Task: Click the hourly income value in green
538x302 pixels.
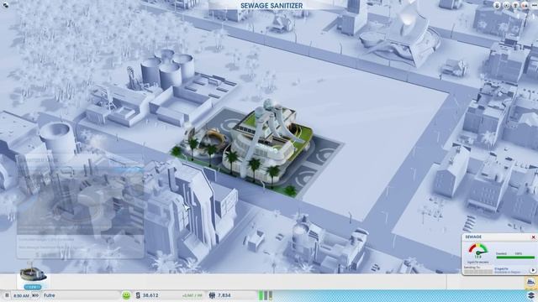Action: (193, 295)
